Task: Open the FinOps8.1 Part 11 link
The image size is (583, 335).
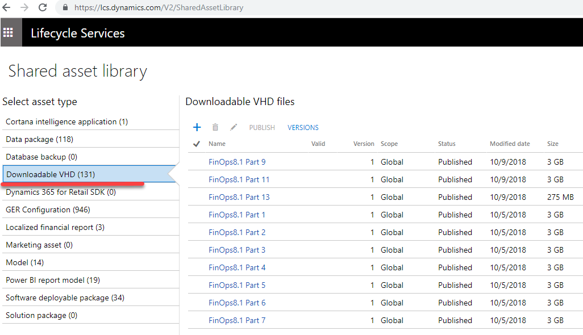Action: pos(239,179)
